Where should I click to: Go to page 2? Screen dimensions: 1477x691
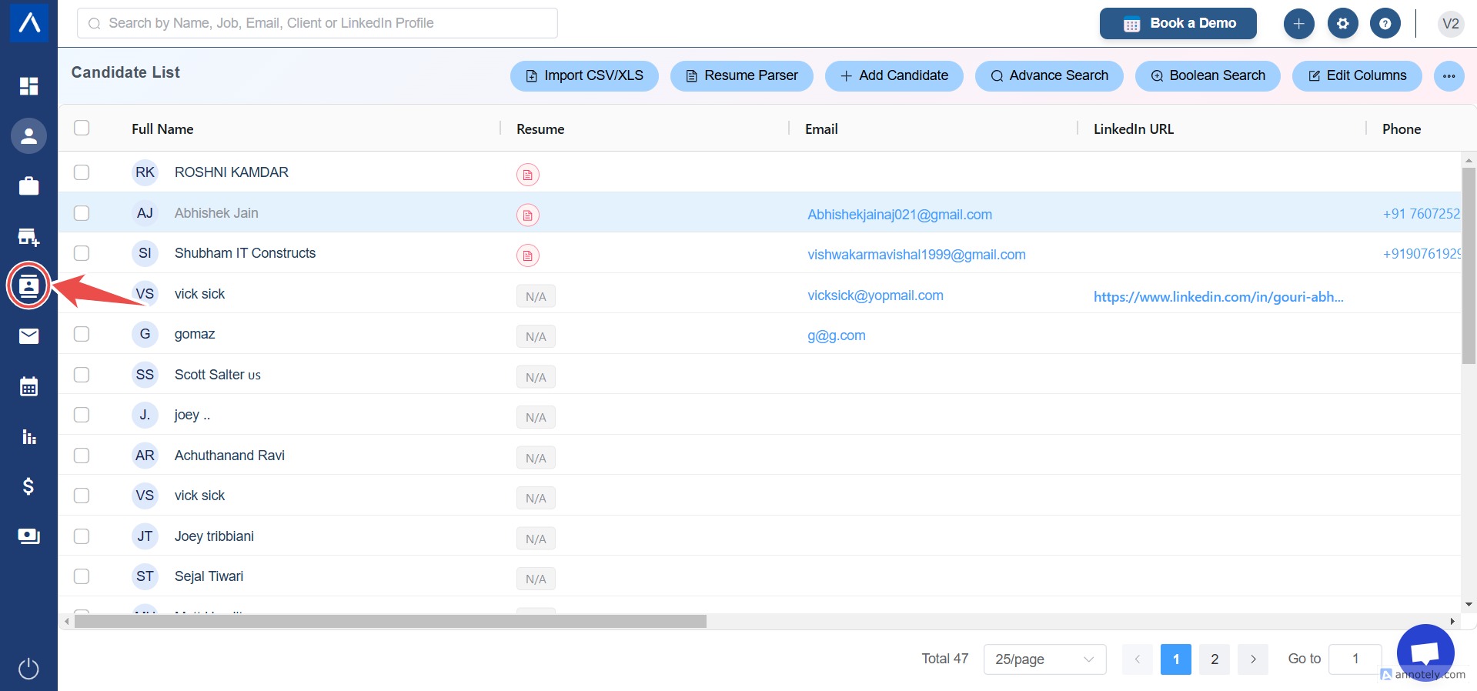1215,659
